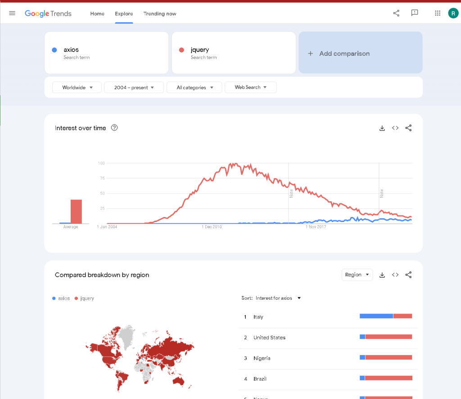Click the blue axios color dot
The image size is (461, 399).
click(x=54, y=50)
